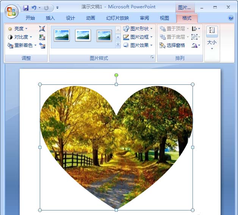
Task: Open the align objects dropdown
Action: point(196,29)
